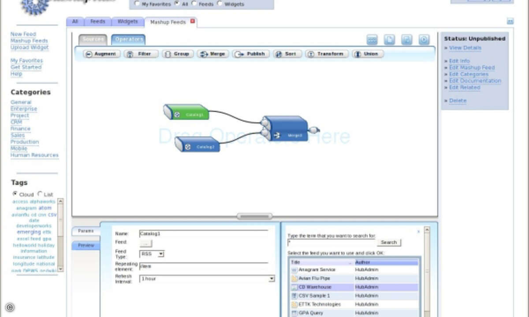Open the Get Started link
The width and height of the screenshot is (529, 317).
26,67
